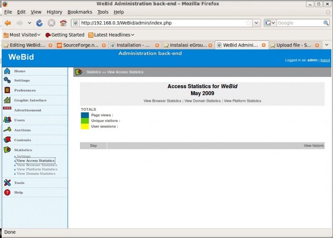Click the Home icon in the admin sidebar

click(x=7, y=71)
